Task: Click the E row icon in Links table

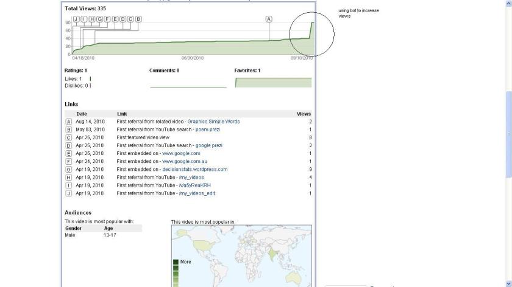Action: coord(69,154)
